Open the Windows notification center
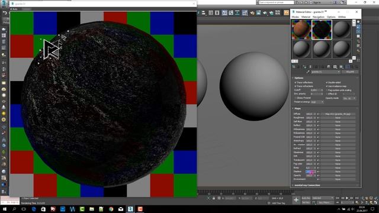The image size is (379, 213). click(x=372, y=209)
